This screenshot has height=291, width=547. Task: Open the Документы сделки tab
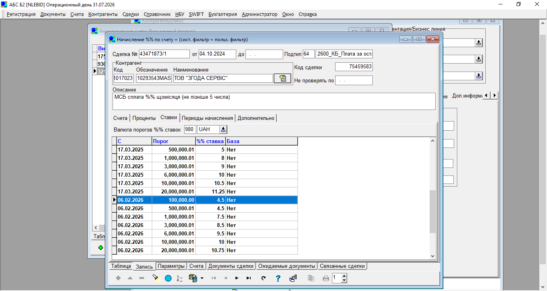pyautogui.click(x=231, y=266)
